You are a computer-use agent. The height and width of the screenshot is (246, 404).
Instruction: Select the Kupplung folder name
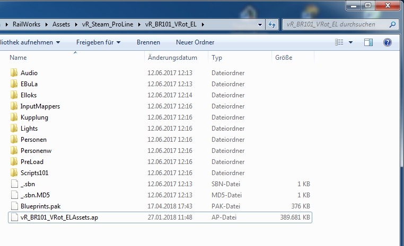[34, 117]
